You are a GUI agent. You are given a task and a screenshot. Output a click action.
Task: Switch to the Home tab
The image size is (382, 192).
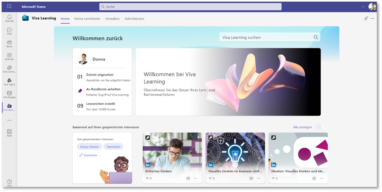65,19
